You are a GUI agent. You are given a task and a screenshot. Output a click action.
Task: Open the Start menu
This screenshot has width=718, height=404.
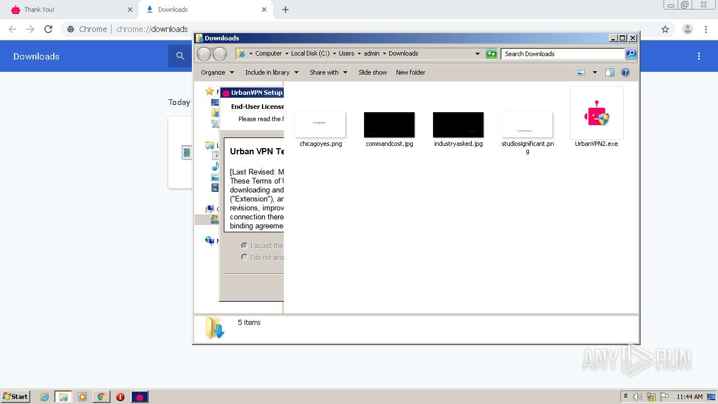pos(16,396)
